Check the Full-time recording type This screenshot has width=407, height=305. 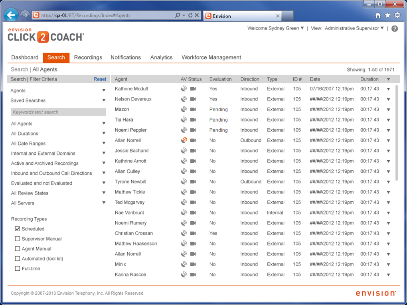(18, 268)
